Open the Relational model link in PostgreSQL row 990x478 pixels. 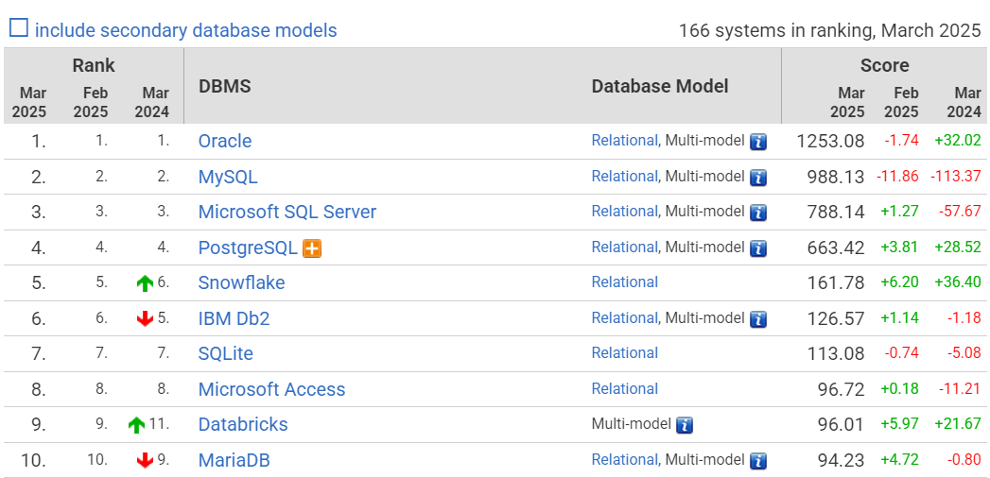[624, 248]
